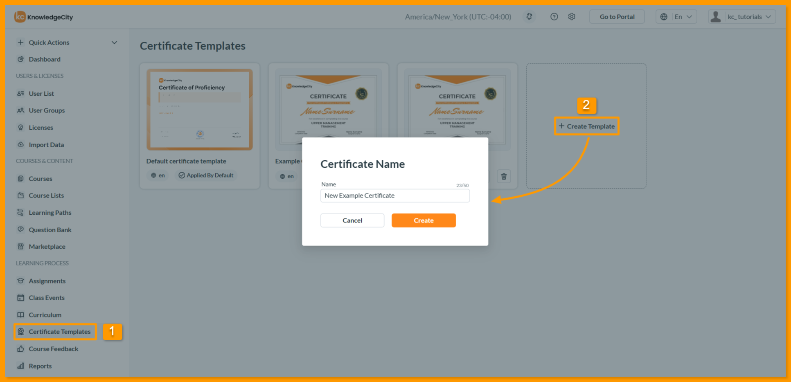Select the Default certificate template thumbnail
The image size is (791, 382).
(200, 110)
